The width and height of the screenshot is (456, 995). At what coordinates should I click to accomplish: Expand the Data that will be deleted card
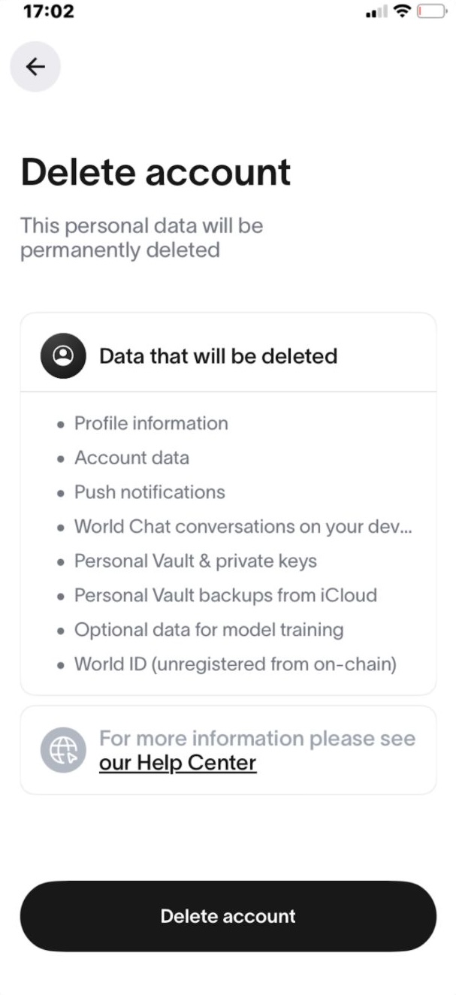tap(228, 355)
